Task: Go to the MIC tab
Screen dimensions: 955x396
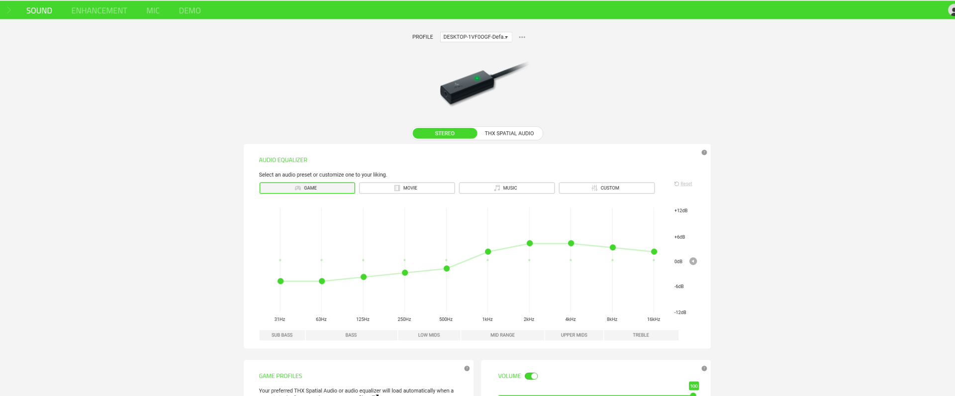Action: [153, 10]
